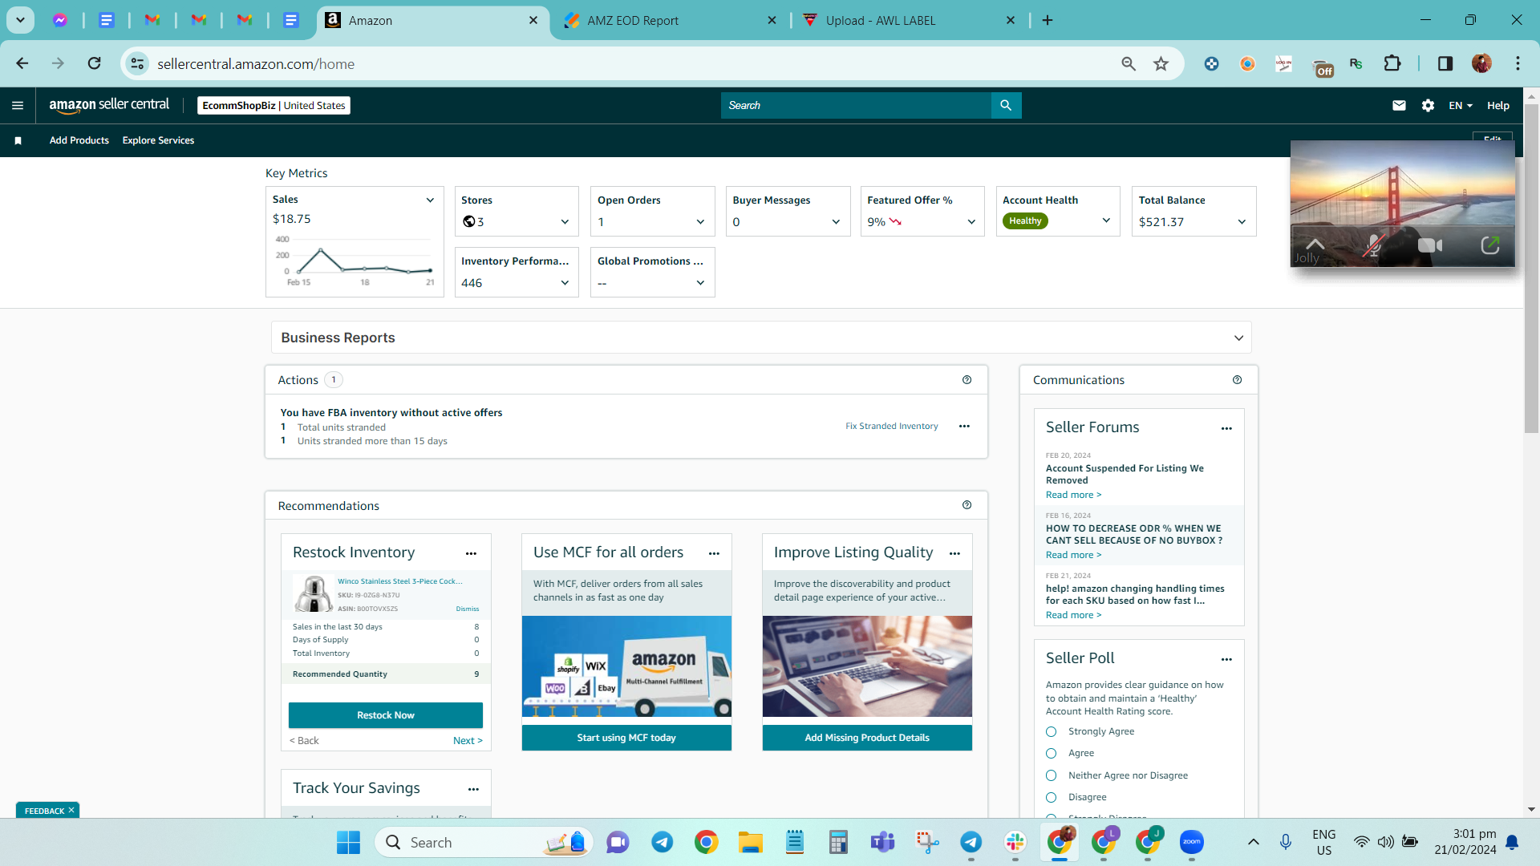The image size is (1540, 866).
Task: Click the Windows Start button
Action: [348, 842]
